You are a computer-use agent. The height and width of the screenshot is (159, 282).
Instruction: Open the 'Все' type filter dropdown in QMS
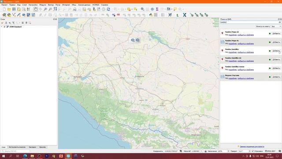pos(276,26)
